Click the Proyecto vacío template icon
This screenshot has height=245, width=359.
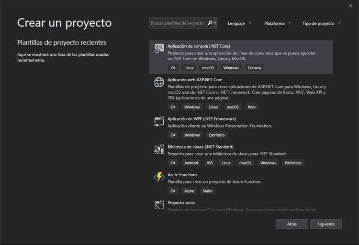pos(159,205)
